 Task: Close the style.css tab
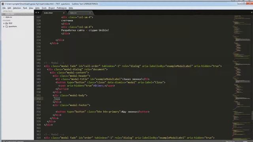tap(90, 13)
